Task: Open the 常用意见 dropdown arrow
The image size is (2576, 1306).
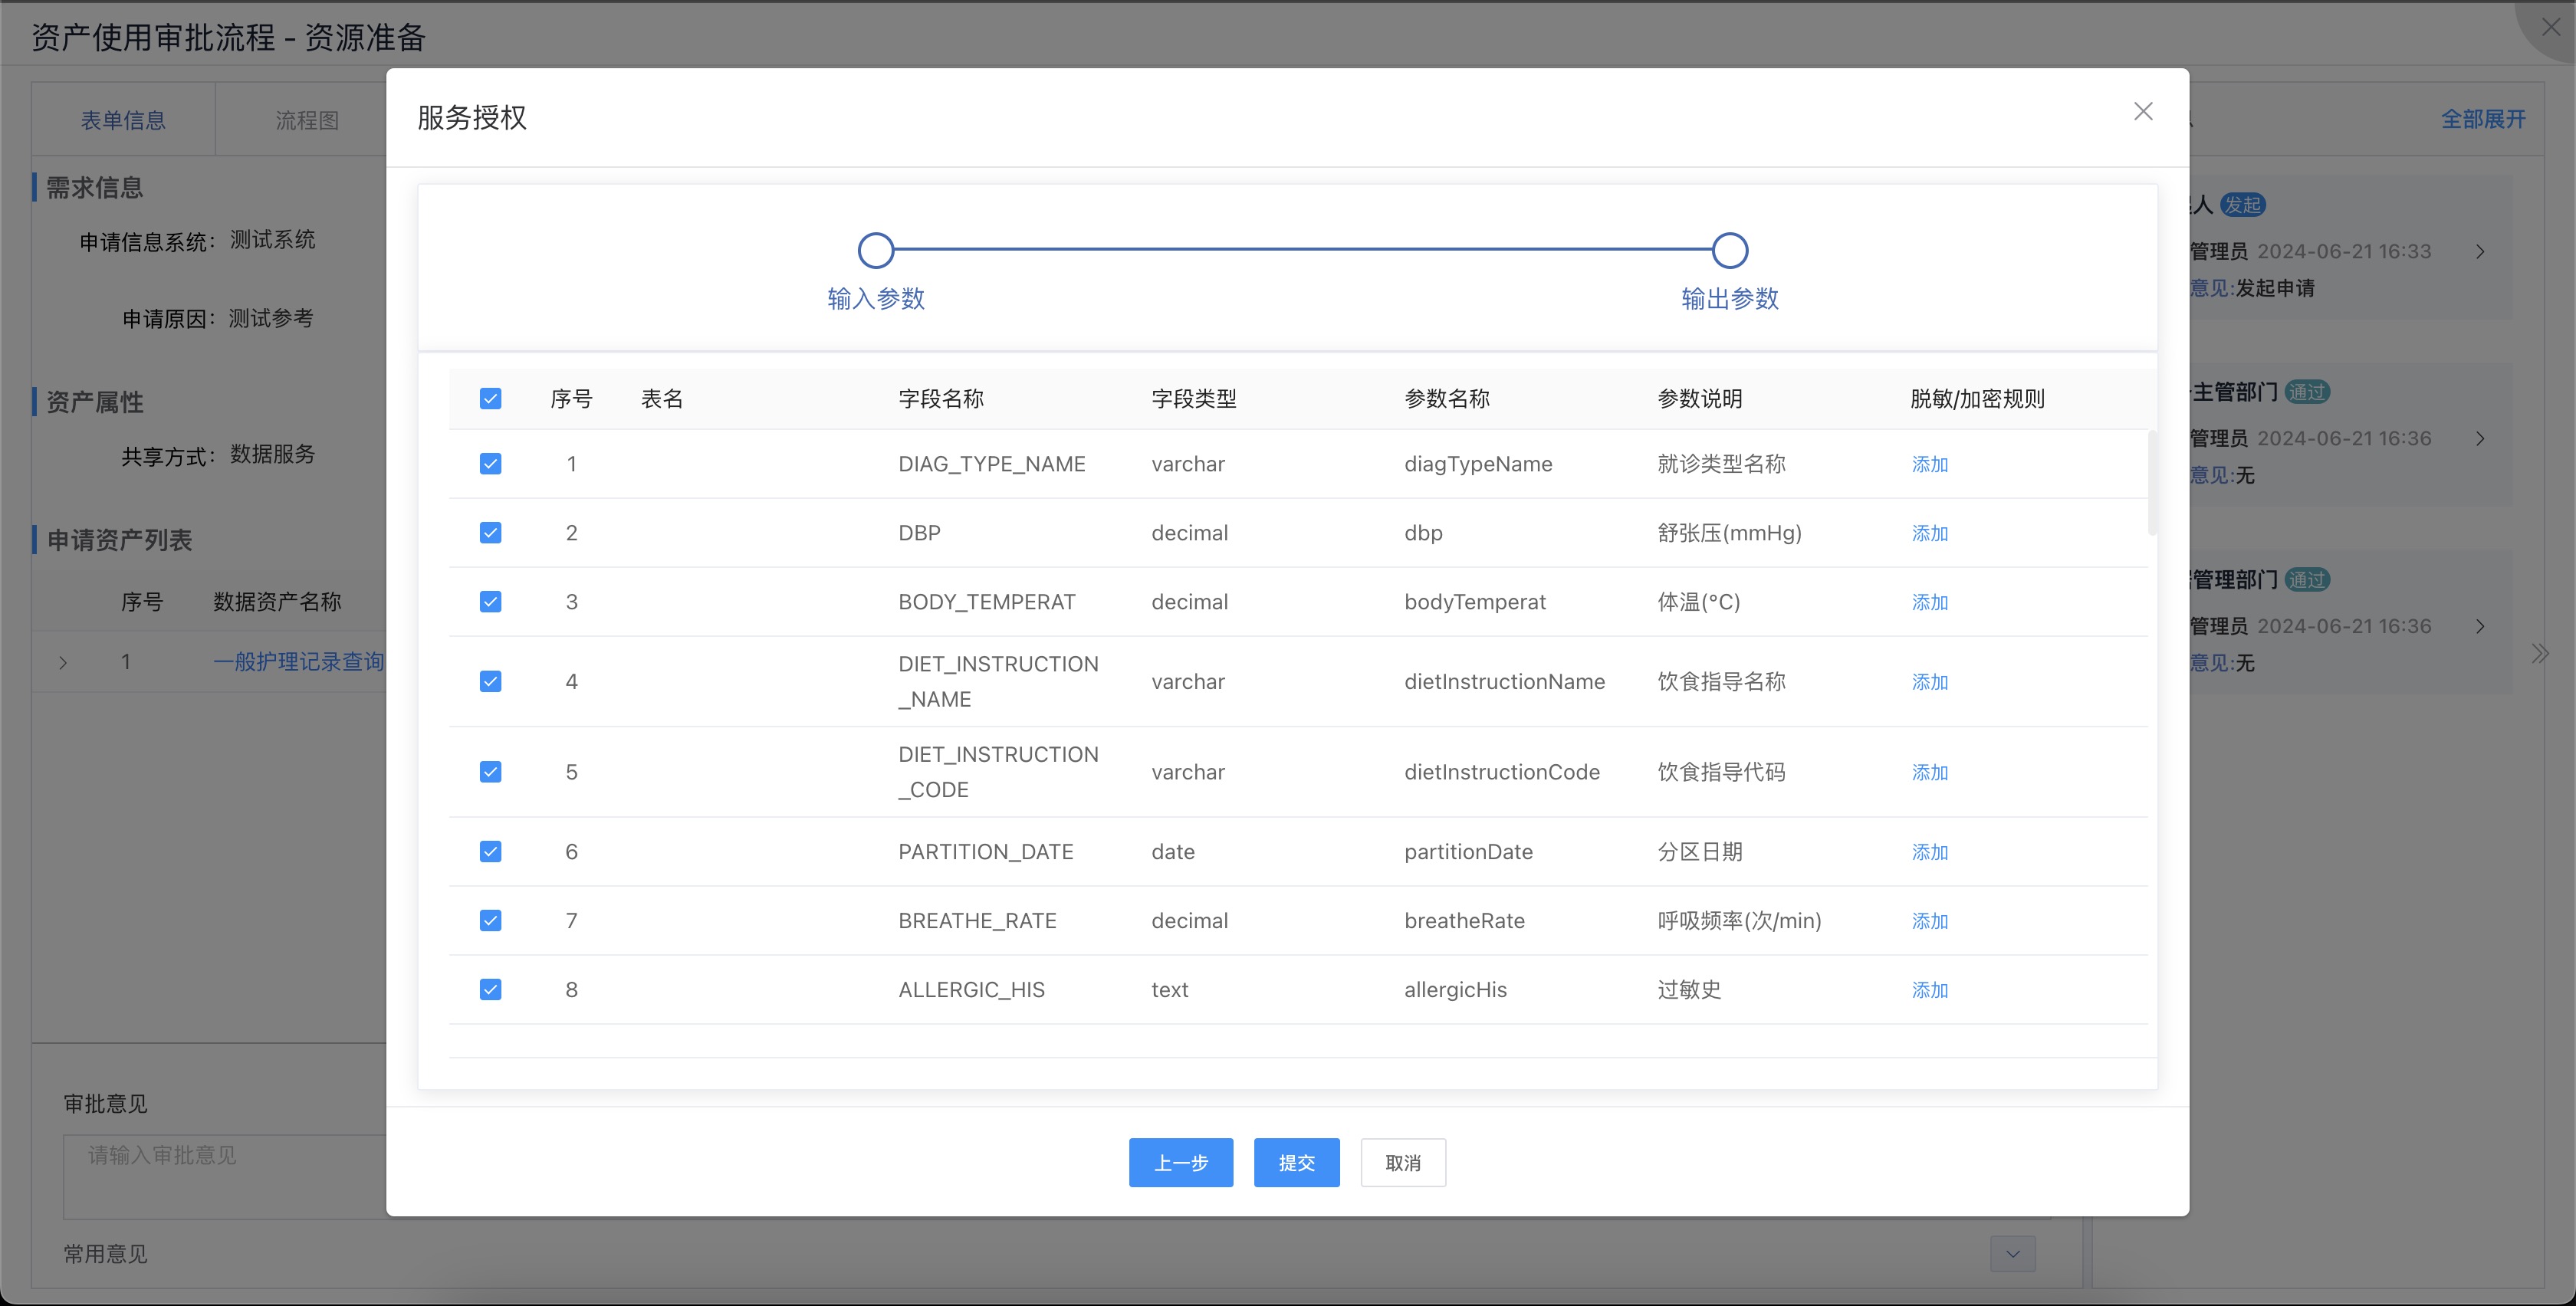Action: click(2012, 1253)
